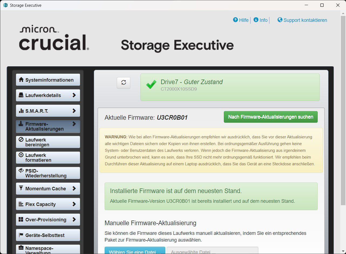
Task: Click the Hilfe question mark icon
Action: coord(235,20)
